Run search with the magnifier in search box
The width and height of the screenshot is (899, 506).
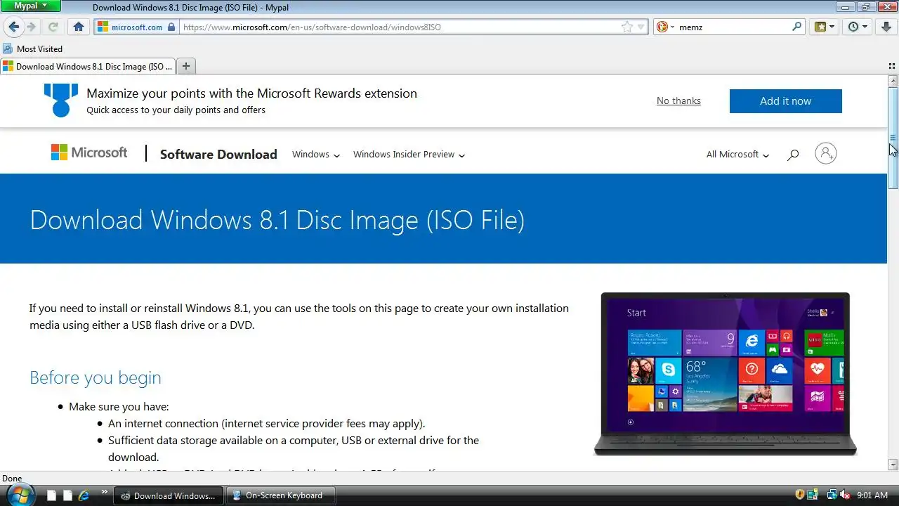(x=797, y=27)
